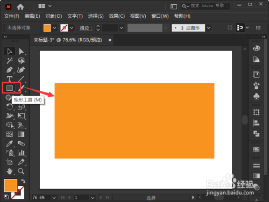Activate the Artboard tool
This screenshot has height=202, width=269.
click(x=9, y=162)
